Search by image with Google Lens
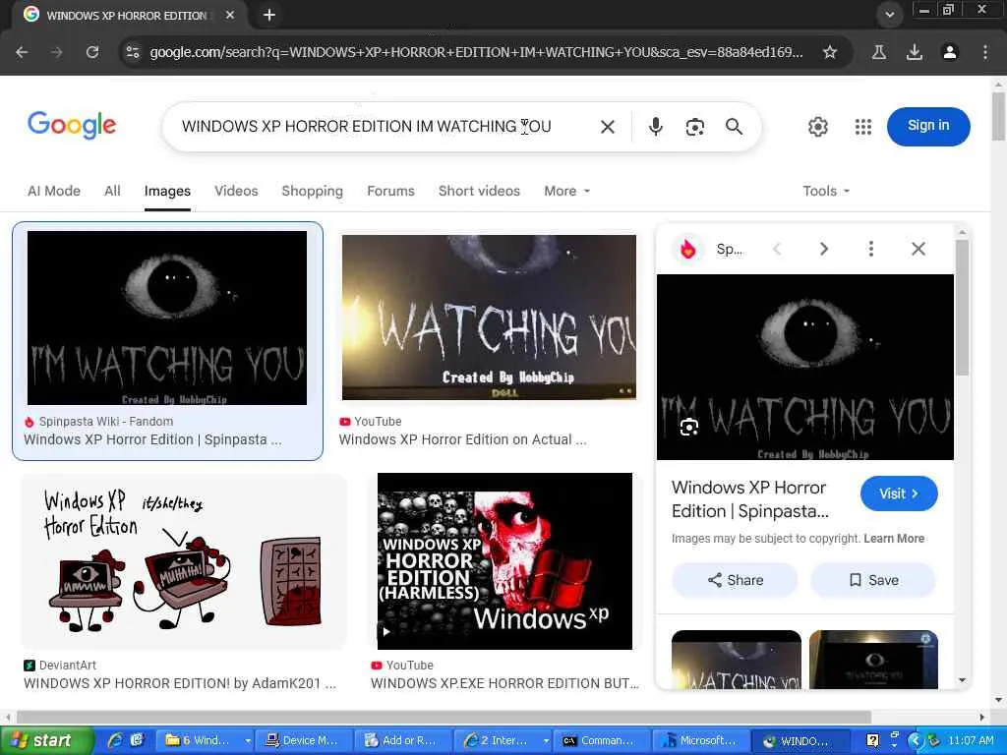The height and width of the screenshot is (755, 1007). pos(695,127)
